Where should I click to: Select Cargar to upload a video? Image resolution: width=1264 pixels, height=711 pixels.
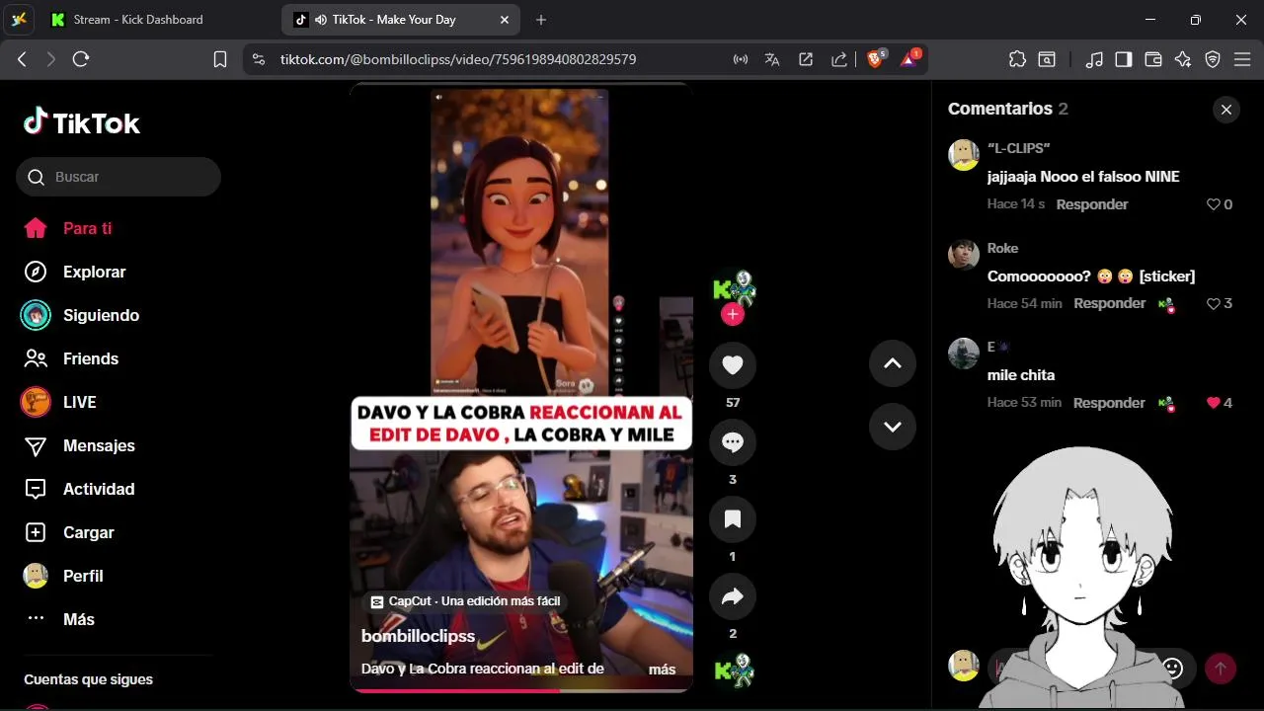[x=68, y=532]
